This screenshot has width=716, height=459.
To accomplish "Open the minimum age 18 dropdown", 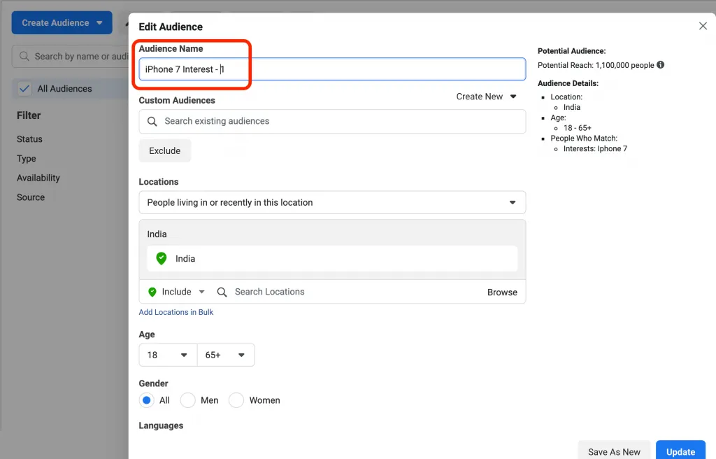I will (168, 355).
